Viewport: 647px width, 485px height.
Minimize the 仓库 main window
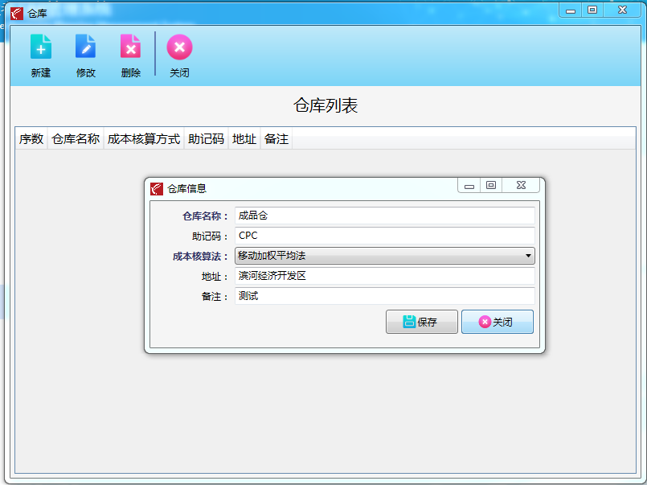click(x=571, y=10)
